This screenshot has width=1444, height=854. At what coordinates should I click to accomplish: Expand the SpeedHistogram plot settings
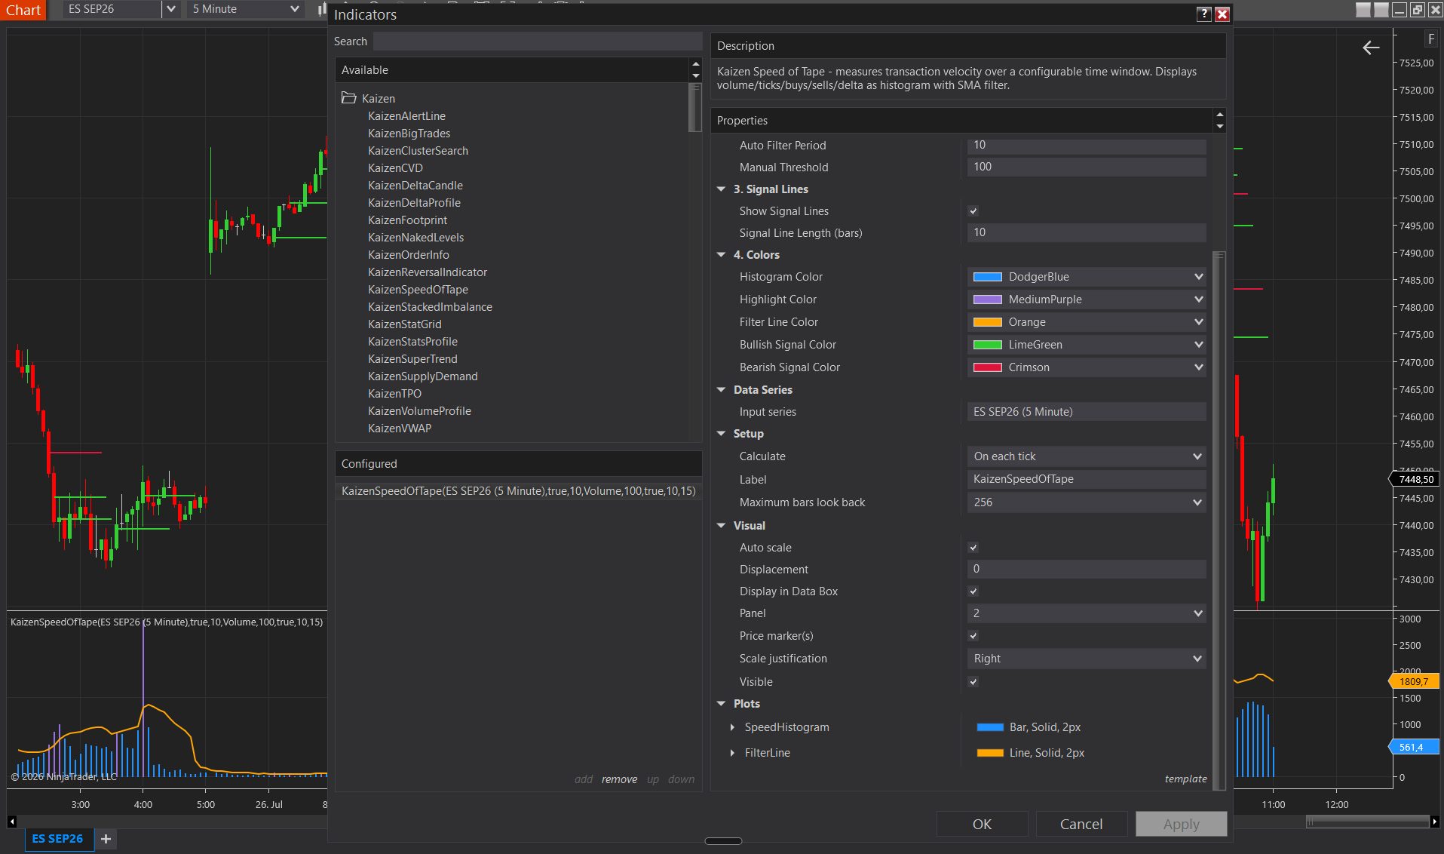[732, 727]
